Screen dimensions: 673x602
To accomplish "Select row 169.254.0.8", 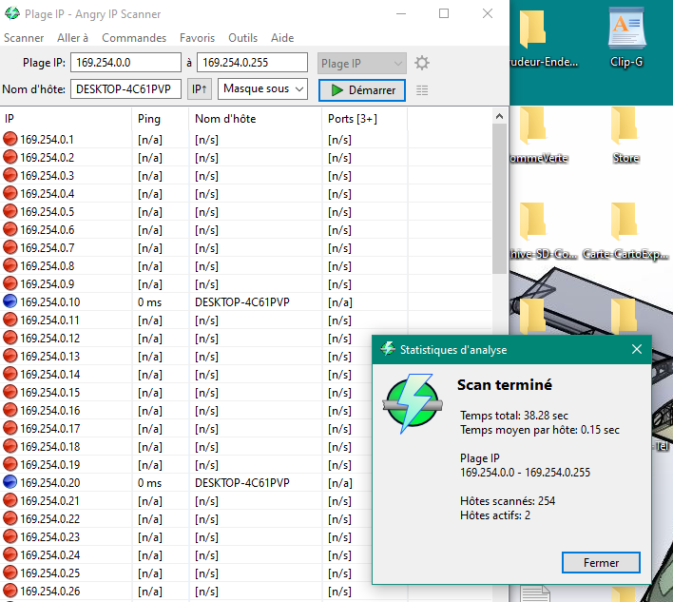I will click(245, 265).
